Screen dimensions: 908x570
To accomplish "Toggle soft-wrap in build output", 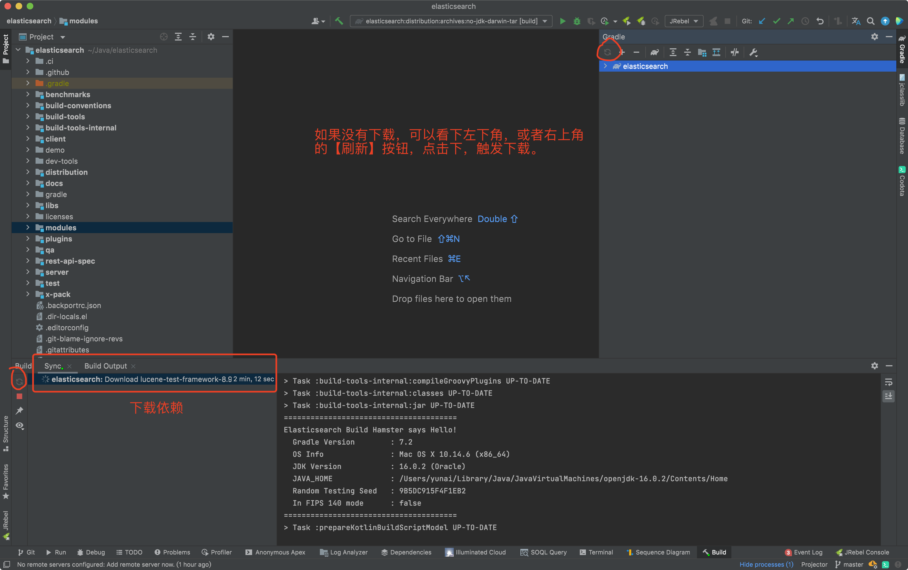I will click(x=888, y=382).
